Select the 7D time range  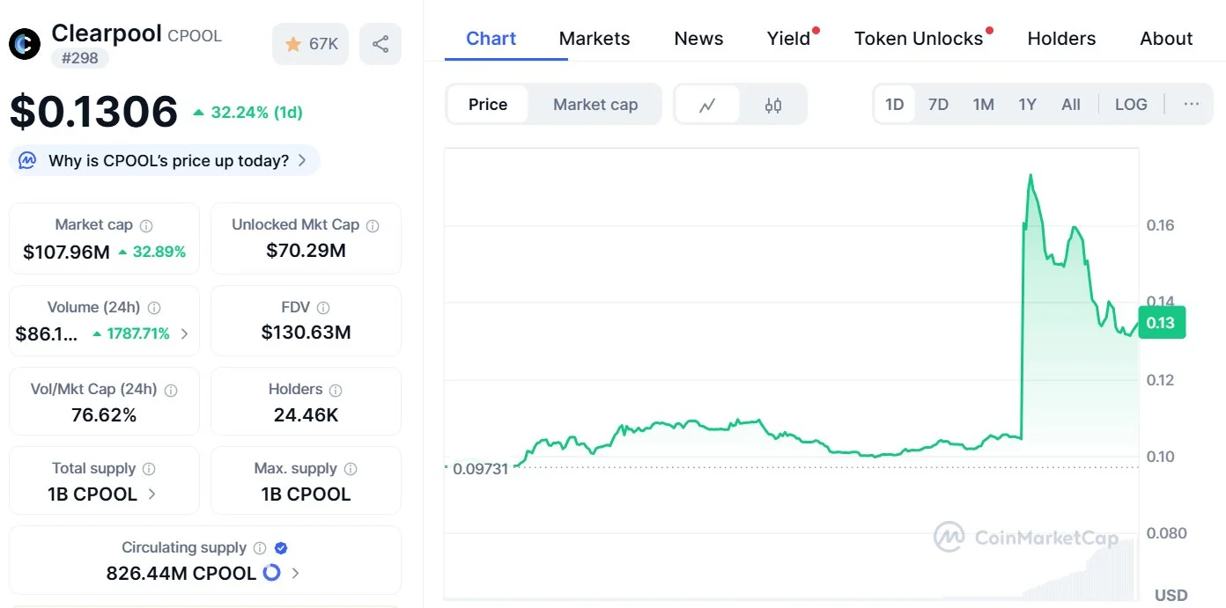click(x=938, y=105)
